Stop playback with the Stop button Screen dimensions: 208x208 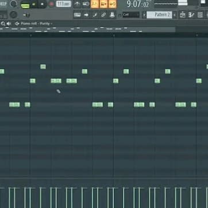tap(43, 4)
